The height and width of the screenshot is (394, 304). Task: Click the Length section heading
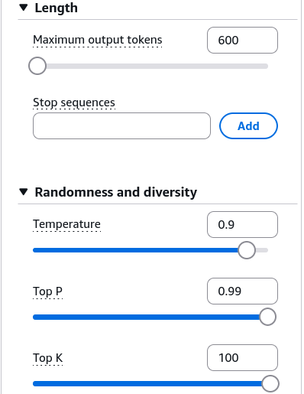pyautogui.click(x=57, y=8)
